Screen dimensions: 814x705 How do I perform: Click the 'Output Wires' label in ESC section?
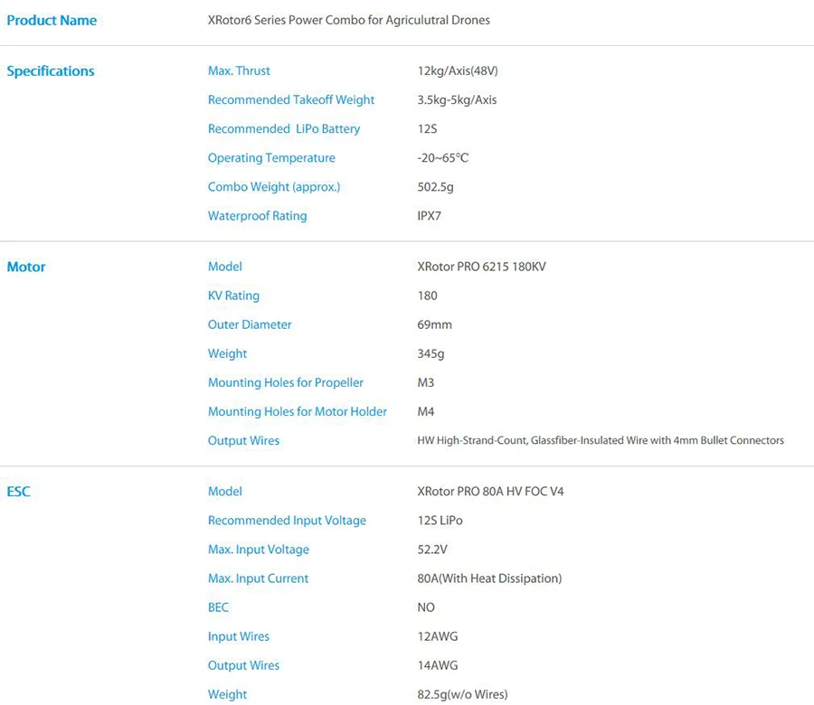pos(243,665)
